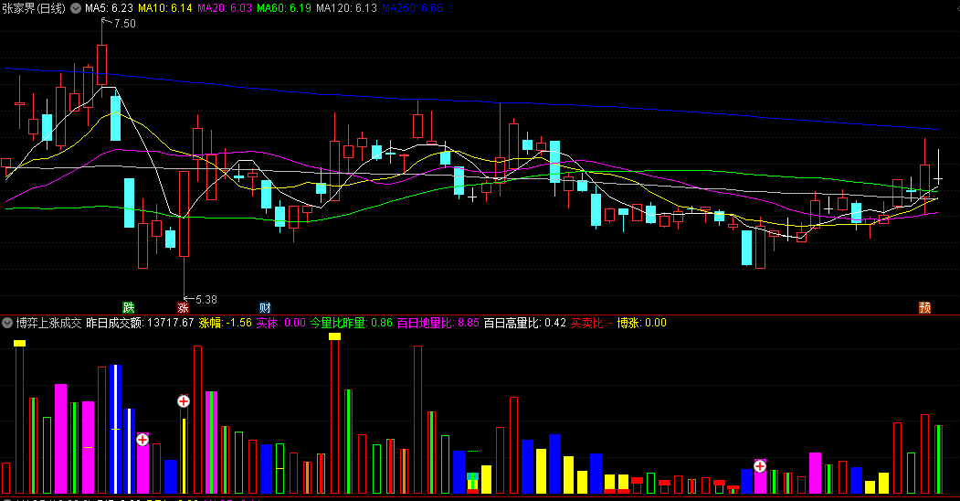Click the MA120: 6.13 label
The image size is (960, 501).
point(346,8)
